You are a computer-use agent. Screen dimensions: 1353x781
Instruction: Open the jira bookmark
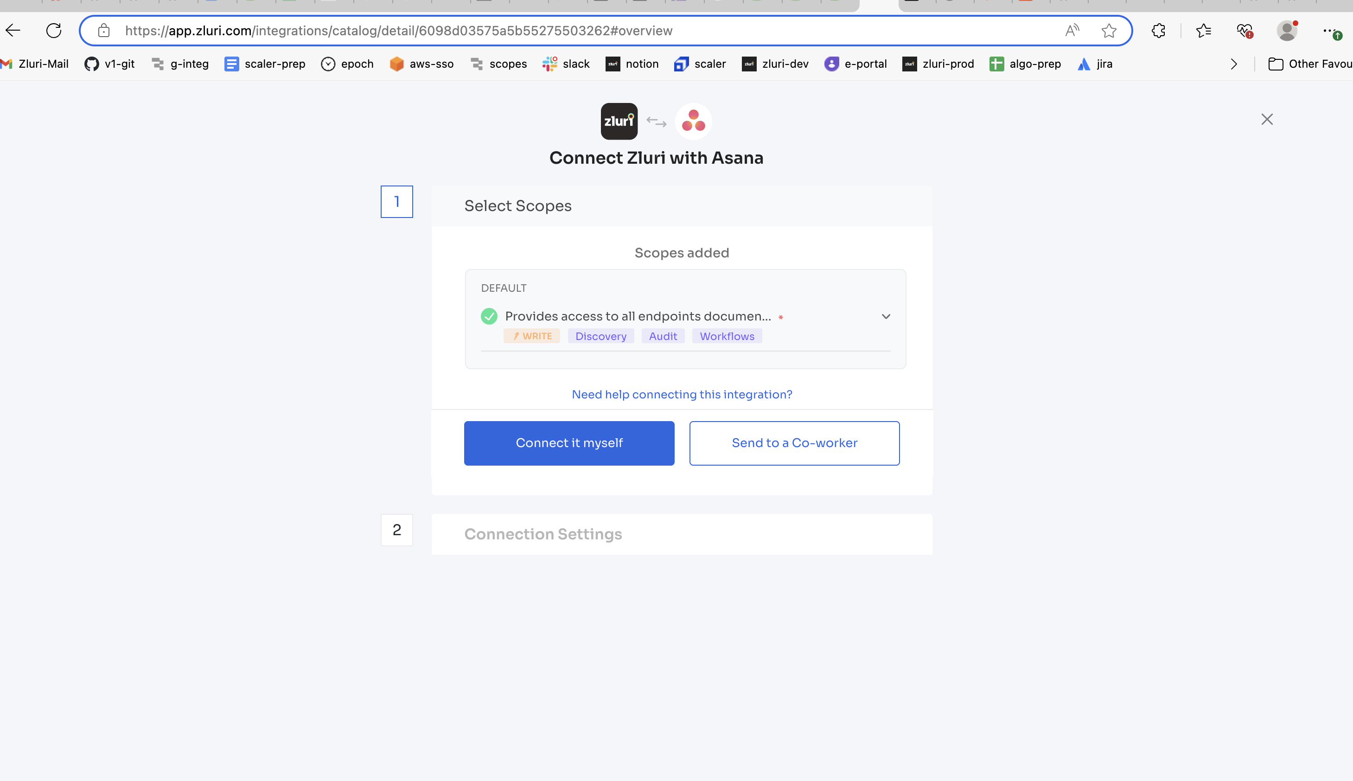point(1095,64)
